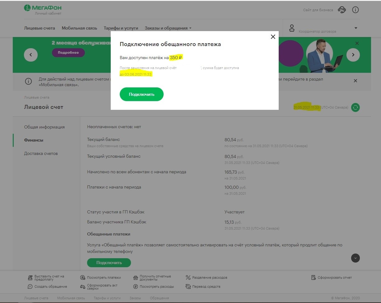Open Сайт для бизнеса link
This screenshot has height=303, width=381.
318,10
